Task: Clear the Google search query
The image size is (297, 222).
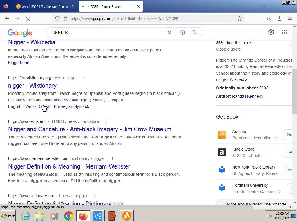Action: (169, 32)
